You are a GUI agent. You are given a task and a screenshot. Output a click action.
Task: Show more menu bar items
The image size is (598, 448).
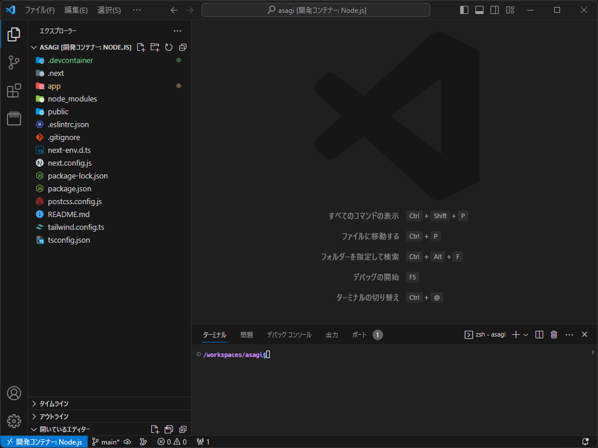click(x=137, y=10)
